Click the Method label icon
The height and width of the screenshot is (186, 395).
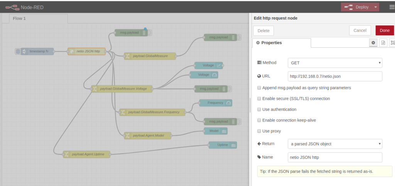[x=259, y=63]
